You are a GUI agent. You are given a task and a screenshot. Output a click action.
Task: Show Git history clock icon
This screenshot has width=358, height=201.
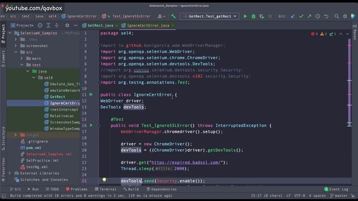pos(318,16)
